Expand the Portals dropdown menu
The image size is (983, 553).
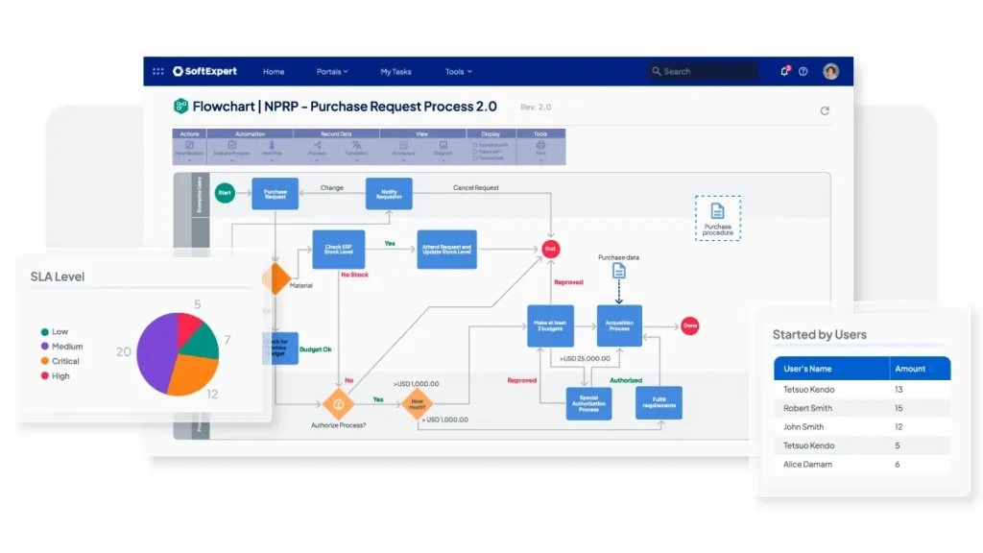pos(332,71)
